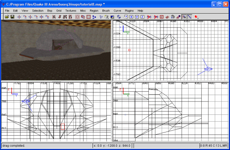
Task: Toggle welding of equal patch points
Action: coord(184,17)
